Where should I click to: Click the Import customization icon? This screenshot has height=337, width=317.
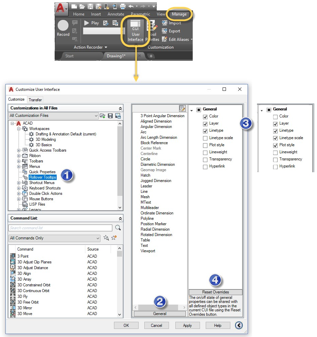(165, 23)
